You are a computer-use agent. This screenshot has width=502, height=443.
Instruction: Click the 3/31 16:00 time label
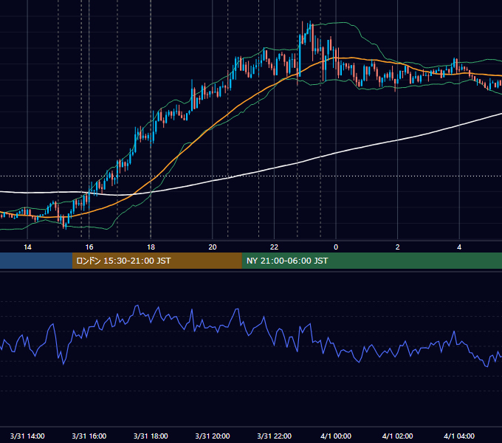coord(89,436)
